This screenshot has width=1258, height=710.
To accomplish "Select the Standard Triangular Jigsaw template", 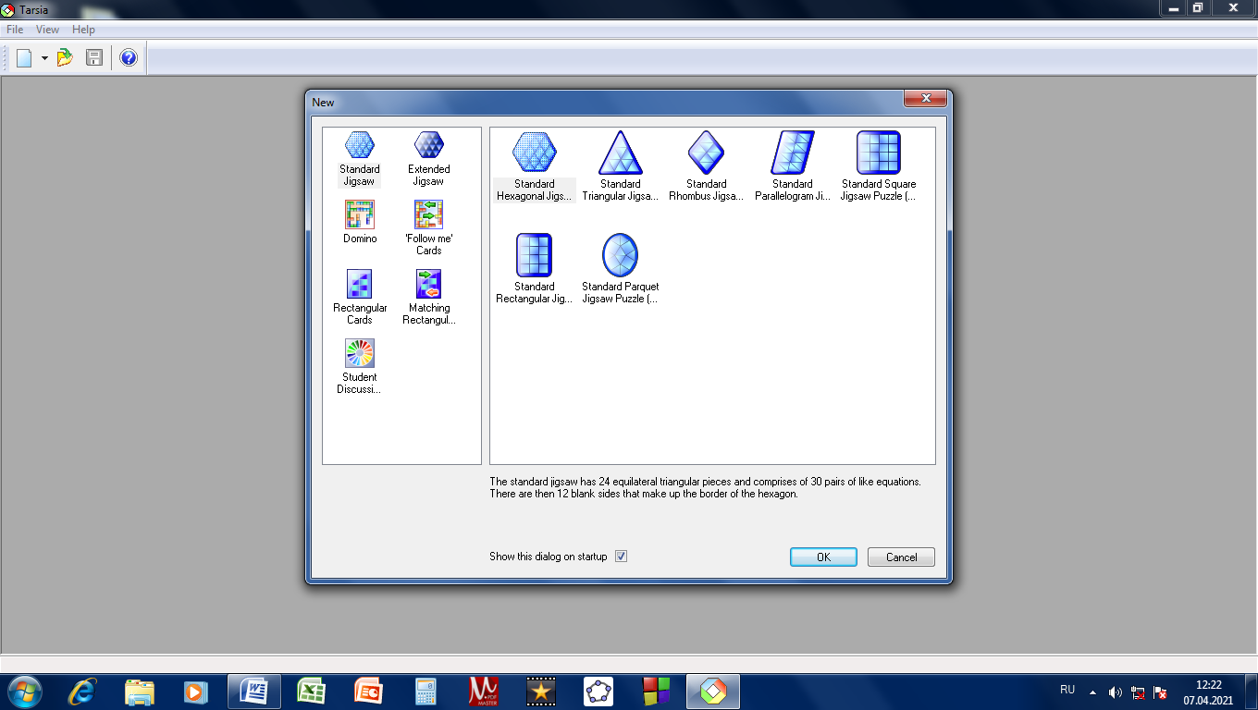I will (x=621, y=153).
